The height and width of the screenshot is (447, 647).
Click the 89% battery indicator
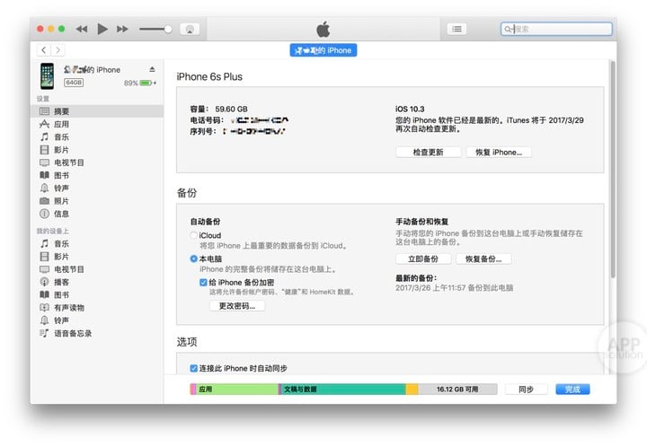[x=140, y=83]
